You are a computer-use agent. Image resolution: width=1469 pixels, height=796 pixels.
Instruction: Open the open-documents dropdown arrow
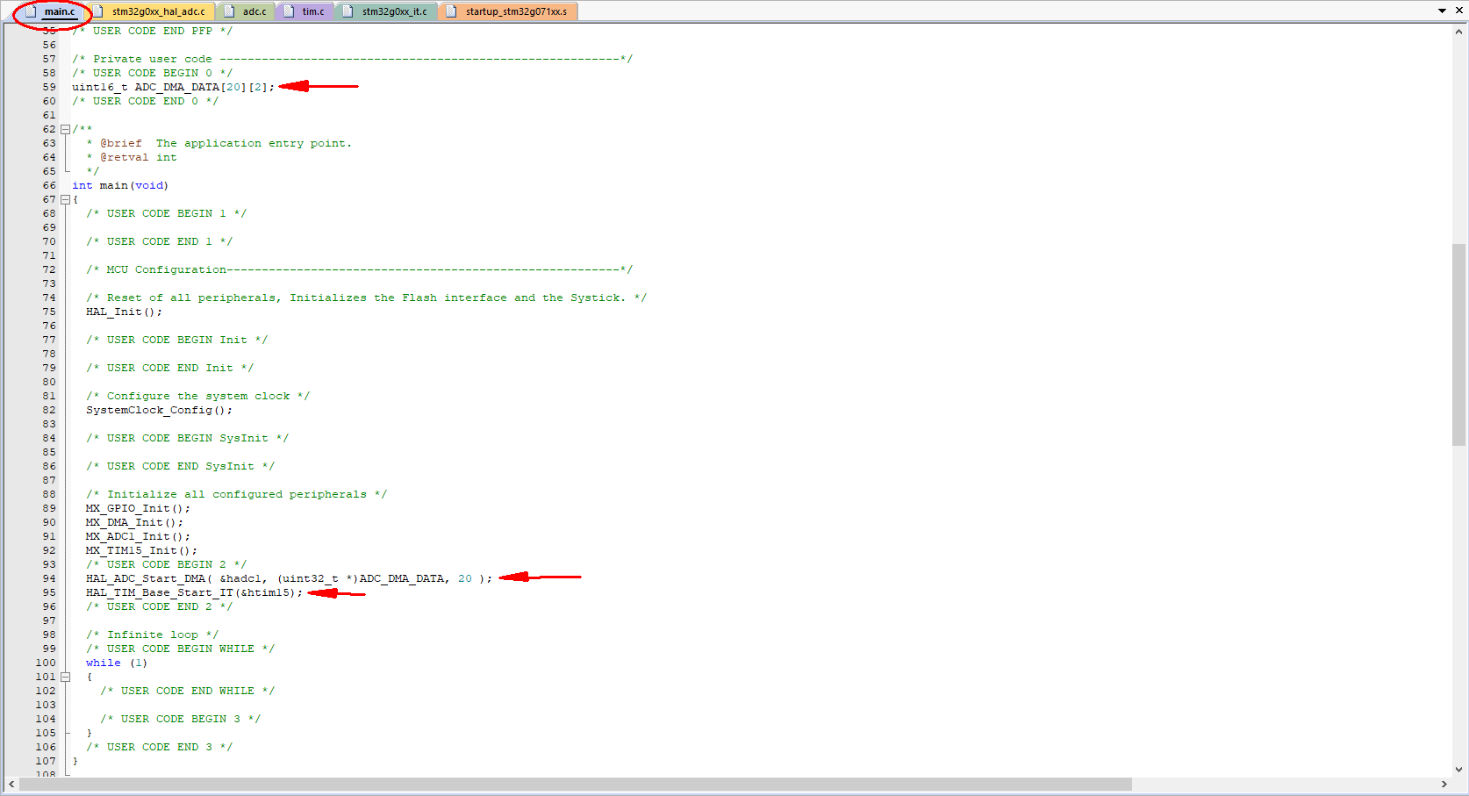click(1444, 11)
